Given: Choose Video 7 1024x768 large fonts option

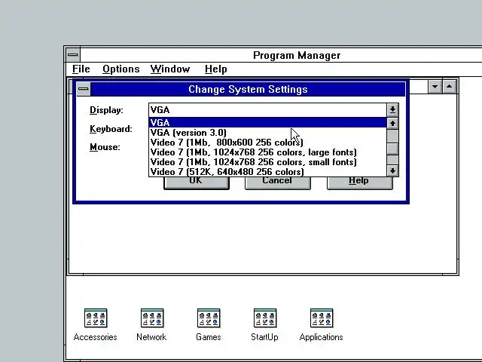Looking at the screenshot, I should (267, 152).
